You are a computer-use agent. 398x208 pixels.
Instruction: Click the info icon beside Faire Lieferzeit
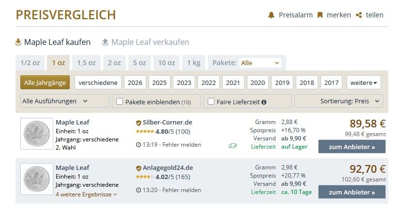(x=264, y=102)
